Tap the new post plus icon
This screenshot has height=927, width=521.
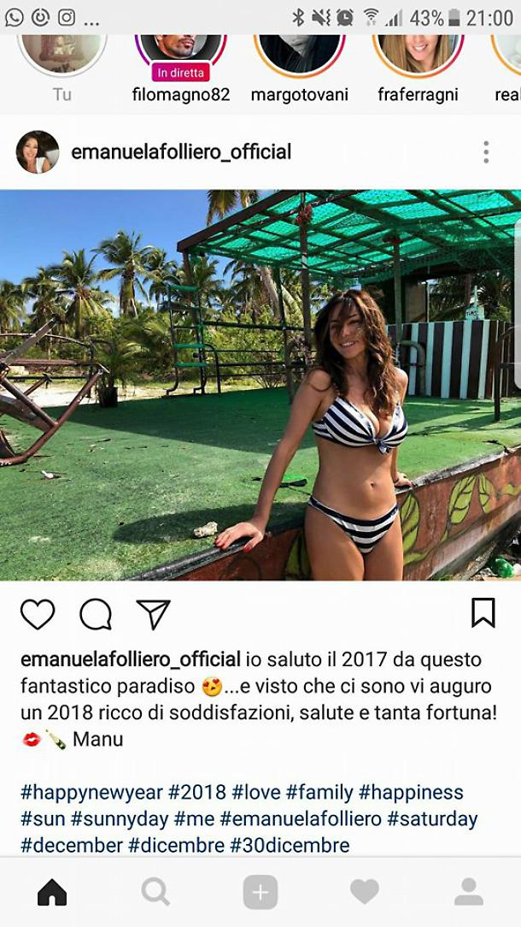(260, 892)
